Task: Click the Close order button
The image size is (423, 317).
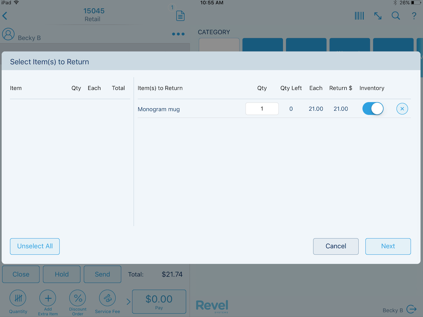Action: [x=21, y=274]
